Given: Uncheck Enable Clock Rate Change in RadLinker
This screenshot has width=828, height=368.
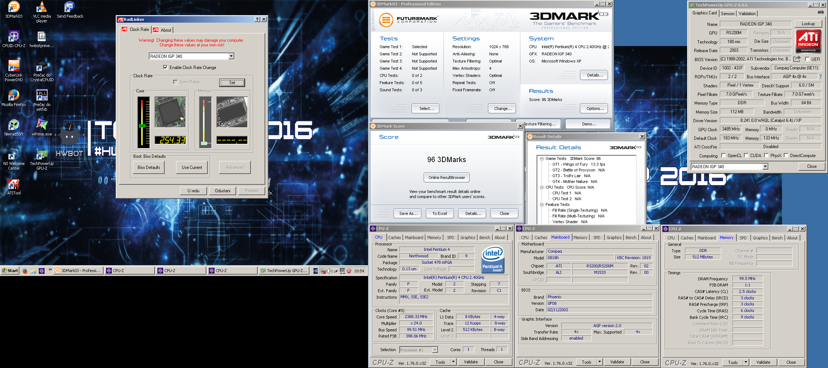Looking at the screenshot, I should pos(165,67).
